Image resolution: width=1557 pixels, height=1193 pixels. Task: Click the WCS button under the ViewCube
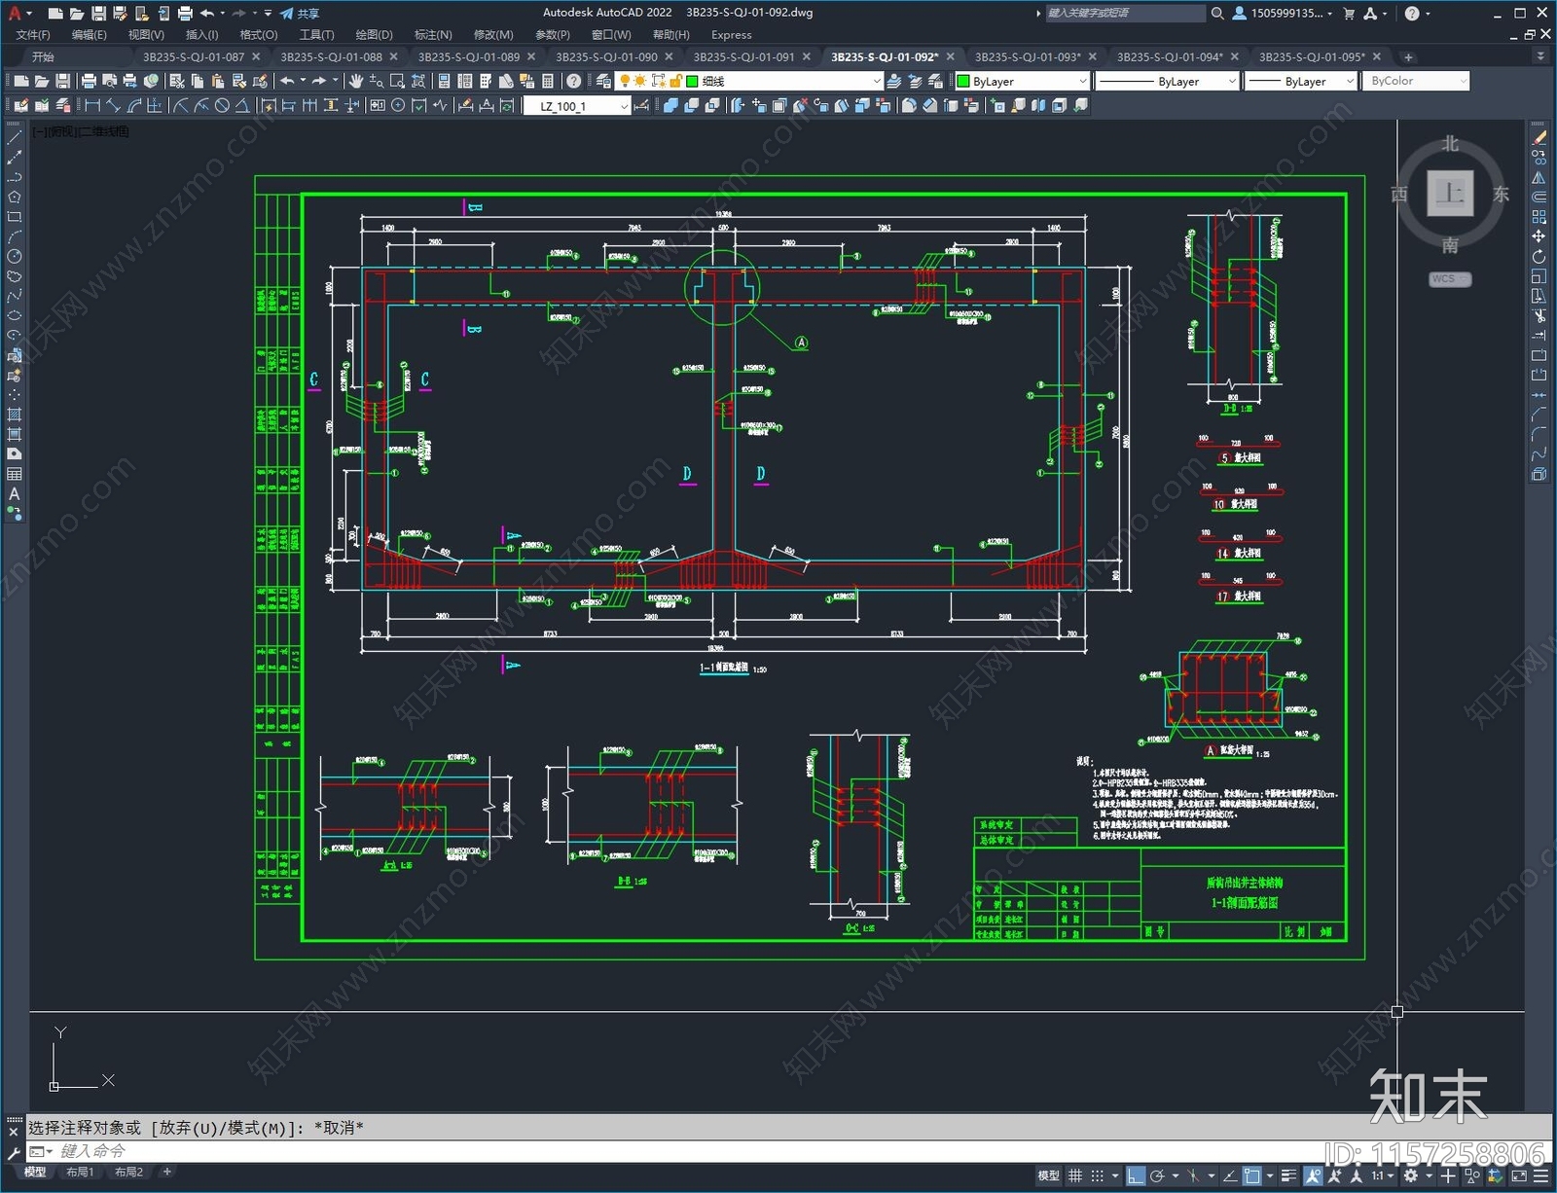[x=1449, y=279]
